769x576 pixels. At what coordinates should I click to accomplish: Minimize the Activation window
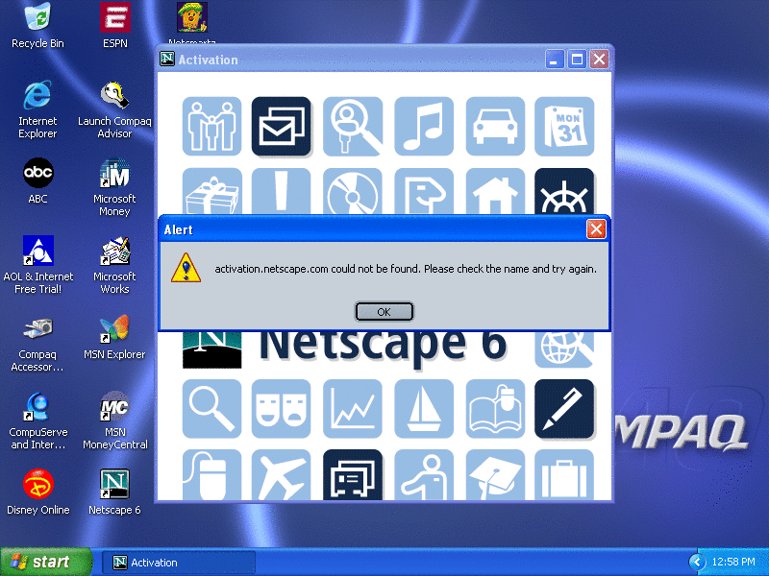555,60
